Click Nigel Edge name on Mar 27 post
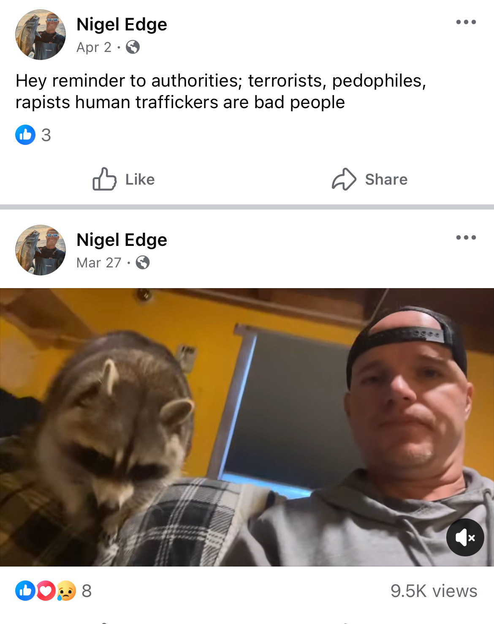The image size is (494, 624). coord(122,240)
